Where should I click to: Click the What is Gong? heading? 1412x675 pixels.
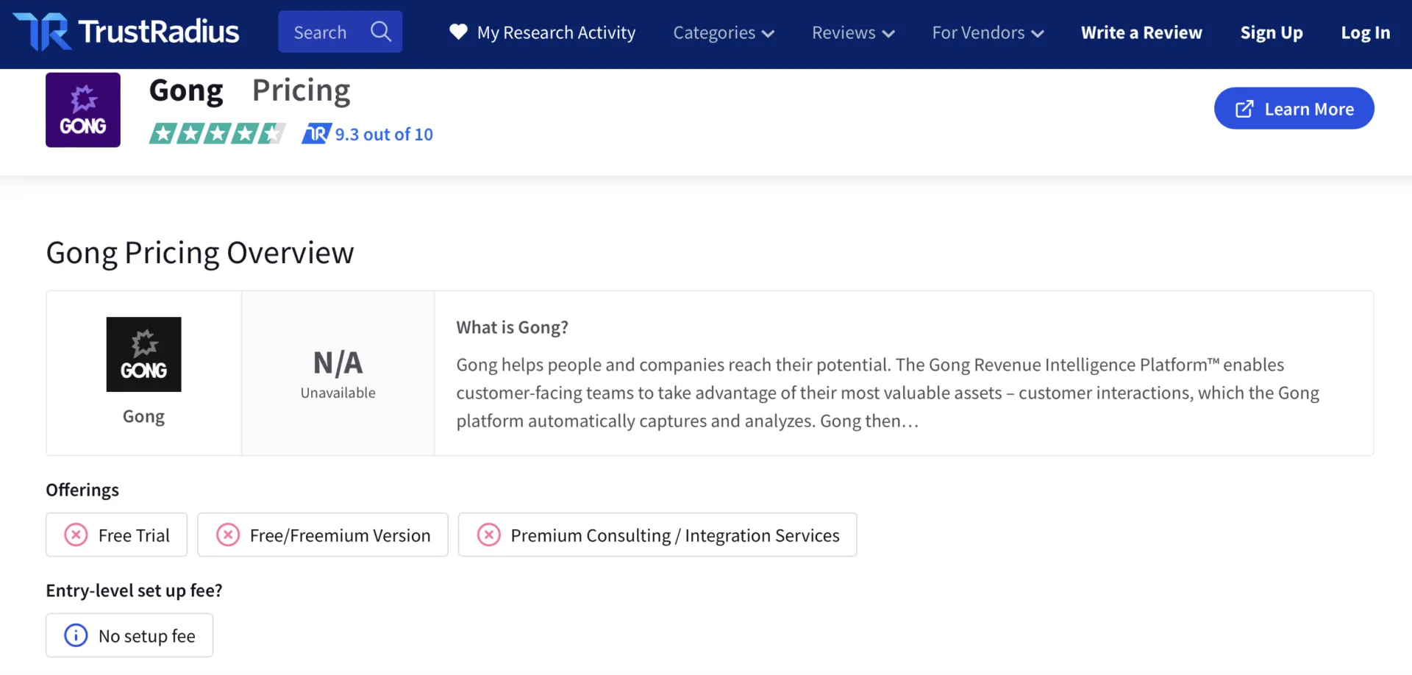click(x=512, y=327)
